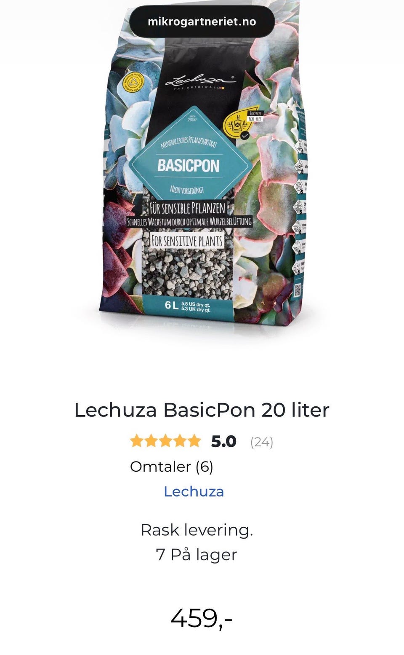Click the Lechuza script logo on the bag
The image size is (404, 655).
click(x=200, y=81)
